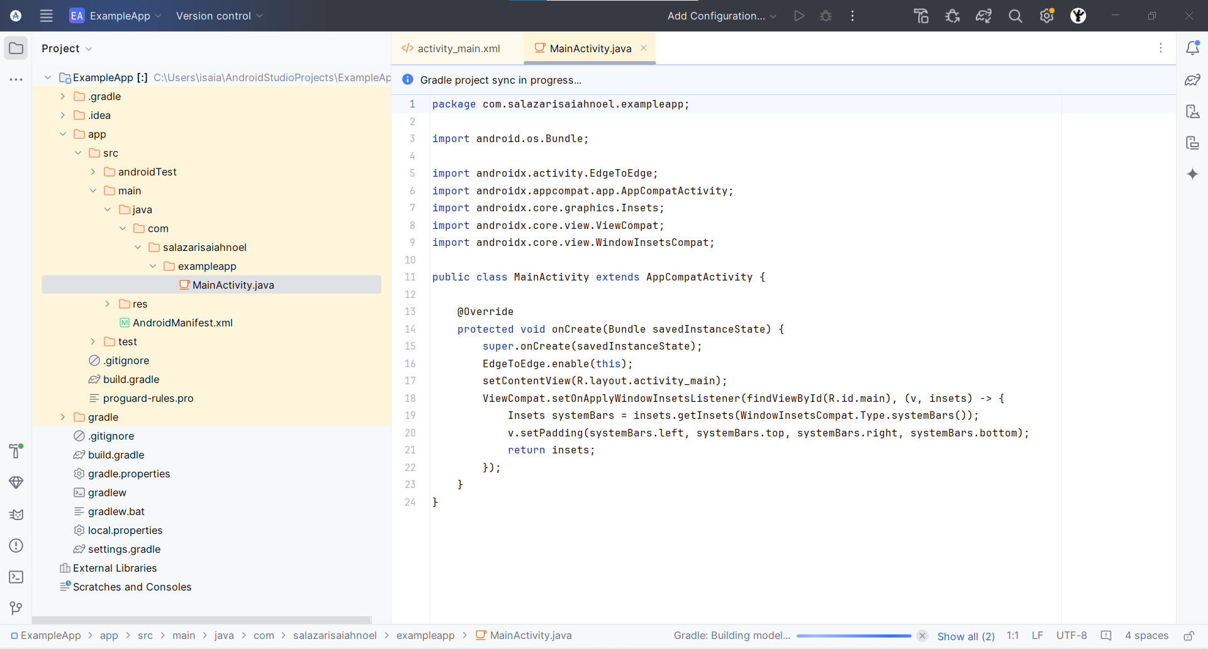Toggle the read-only lock in status bar
This screenshot has height=649, width=1208.
(x=1188, y=636)
